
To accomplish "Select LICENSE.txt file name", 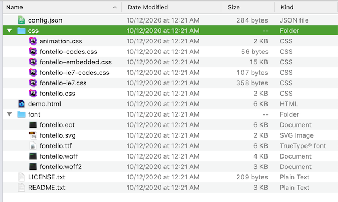I will click(47, 177).
